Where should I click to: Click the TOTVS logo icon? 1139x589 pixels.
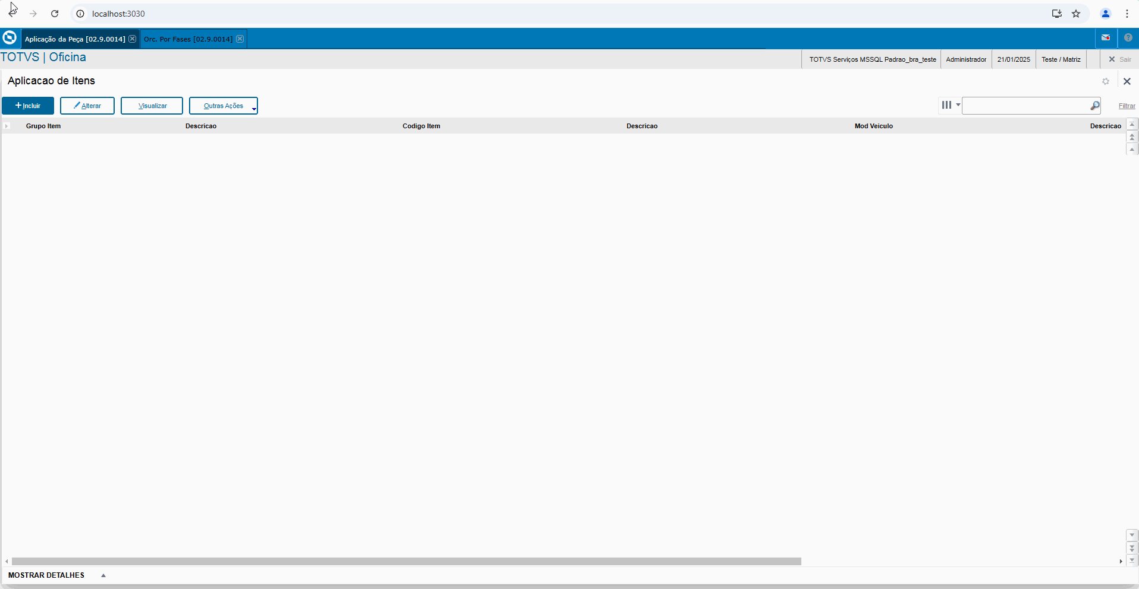[10, 38]
